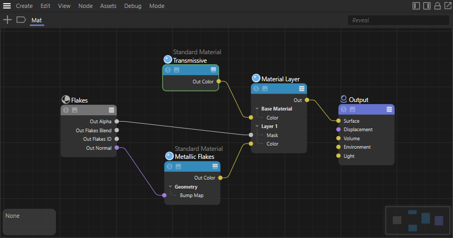Open the Create menu
This screenshot has width=453, height=238.
(24, 6)
